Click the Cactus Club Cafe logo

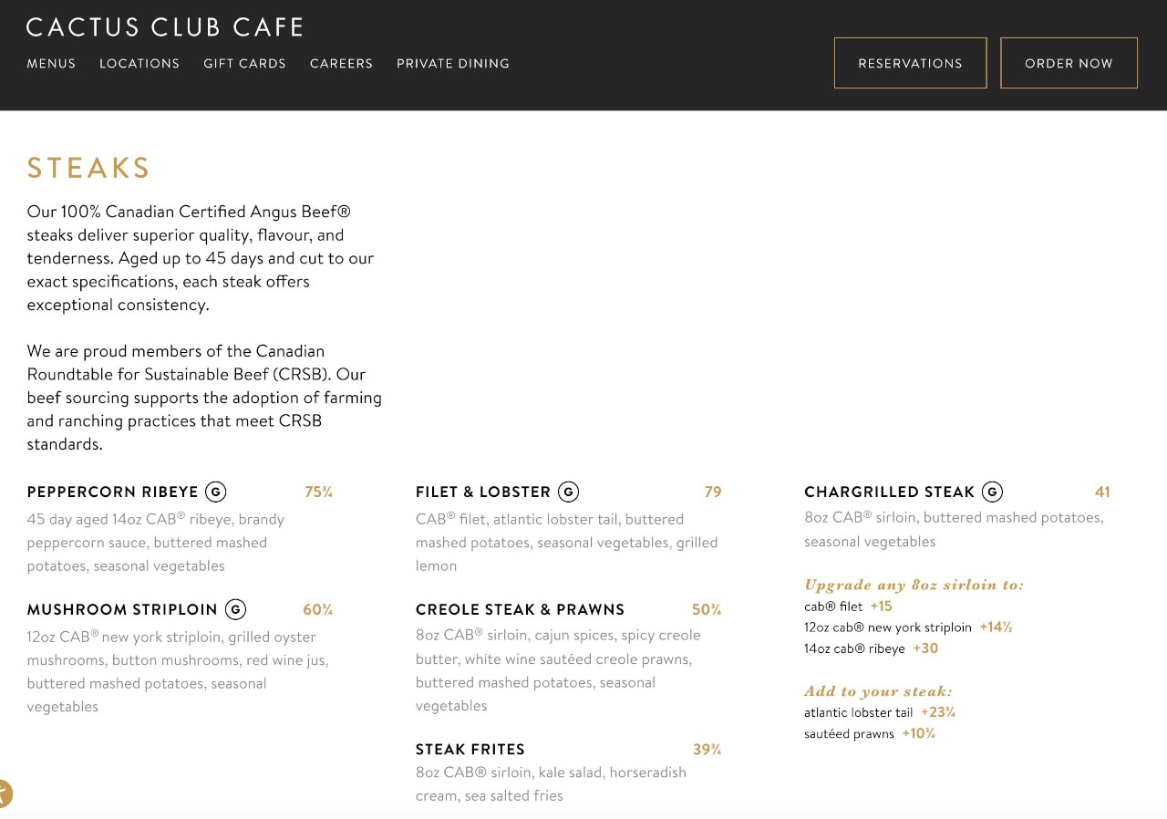pyautogui.click(x=165, y=27)
